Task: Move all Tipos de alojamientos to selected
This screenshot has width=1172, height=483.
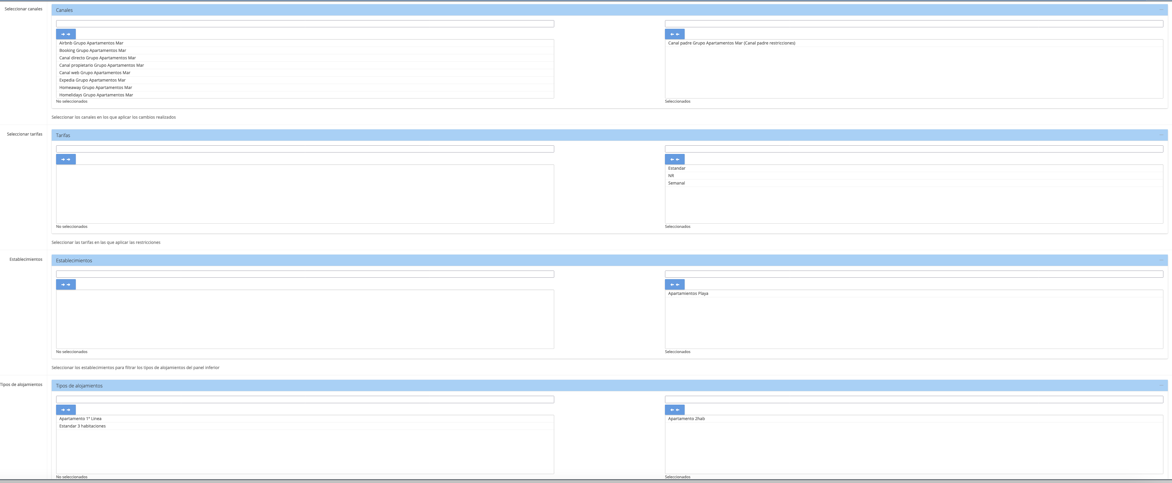Action: [x=66, y=410]
